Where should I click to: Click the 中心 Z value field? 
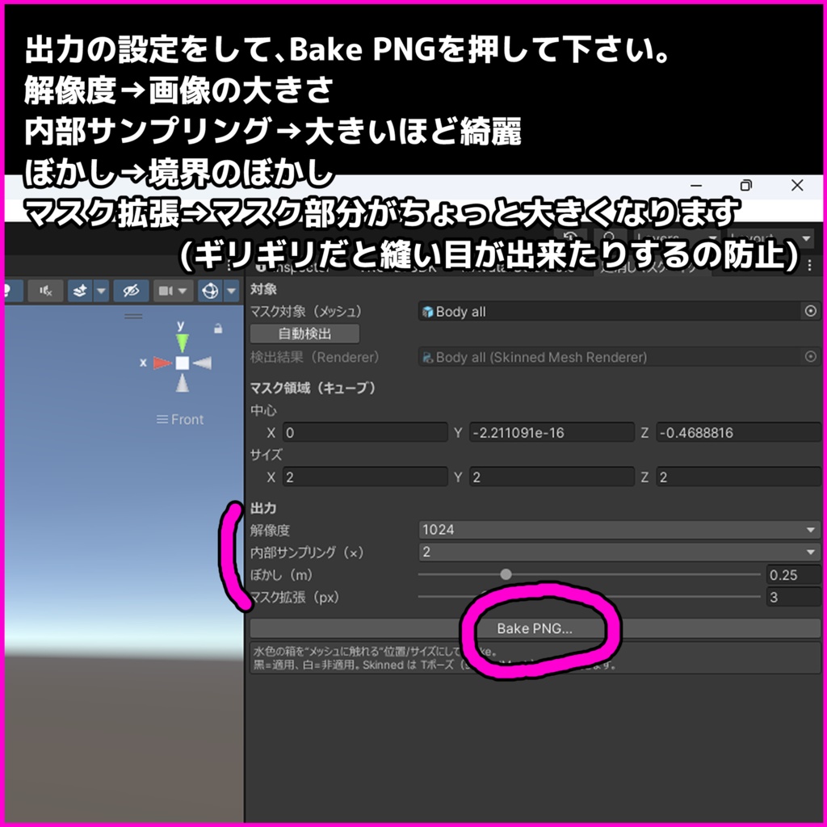[738, 433]
